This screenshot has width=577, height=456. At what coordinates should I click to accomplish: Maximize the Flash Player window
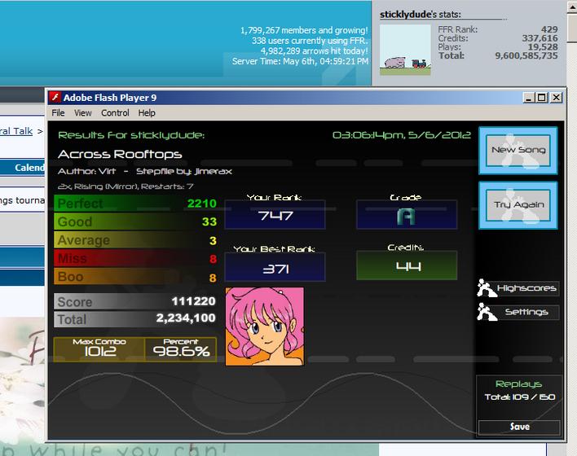(x=542, y=98)
